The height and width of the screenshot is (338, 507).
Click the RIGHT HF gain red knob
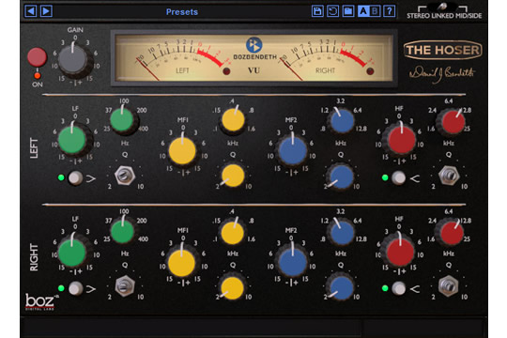[400, 252]
